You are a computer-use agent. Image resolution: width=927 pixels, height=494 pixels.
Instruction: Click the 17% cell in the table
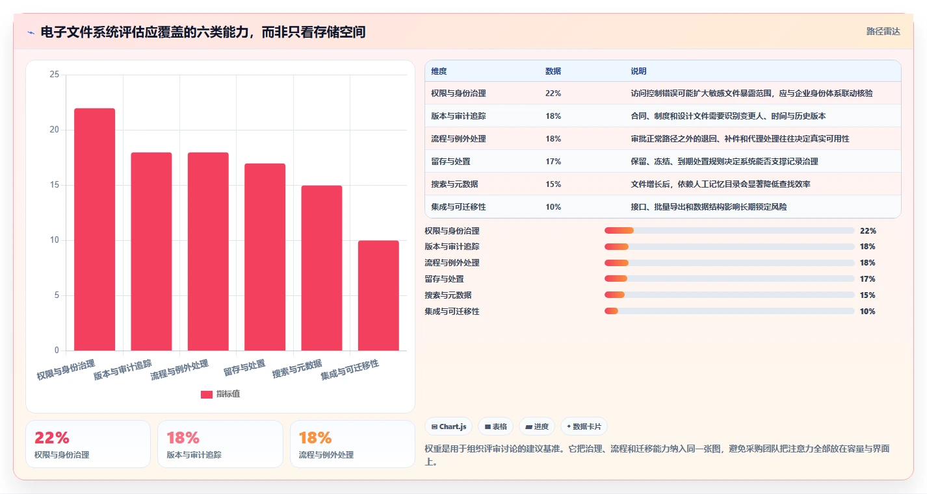pyautogui.click(x=553, y=162)
